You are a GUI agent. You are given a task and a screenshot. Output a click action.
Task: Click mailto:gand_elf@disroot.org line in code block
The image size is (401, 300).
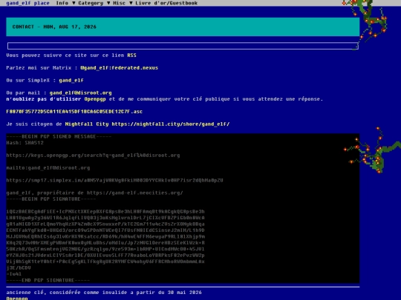48,168
